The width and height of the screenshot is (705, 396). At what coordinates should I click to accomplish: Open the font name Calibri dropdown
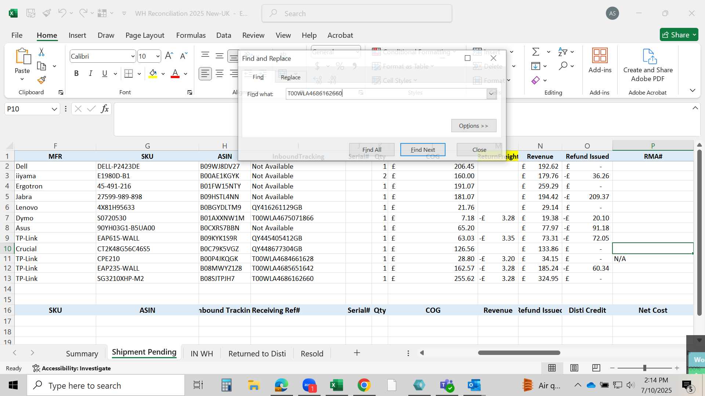(x=133, y=56)
